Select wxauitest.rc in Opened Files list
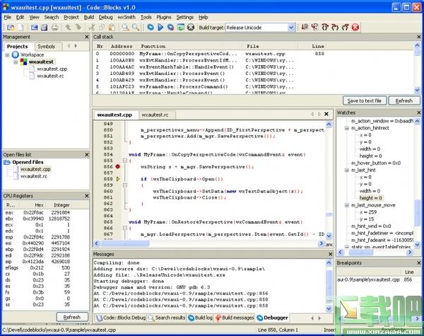Image resolution: width=424 pixels, height=336 pixels. (33, 176)
